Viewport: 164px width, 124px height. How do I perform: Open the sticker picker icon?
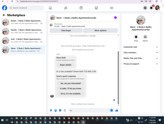[60, 110]
